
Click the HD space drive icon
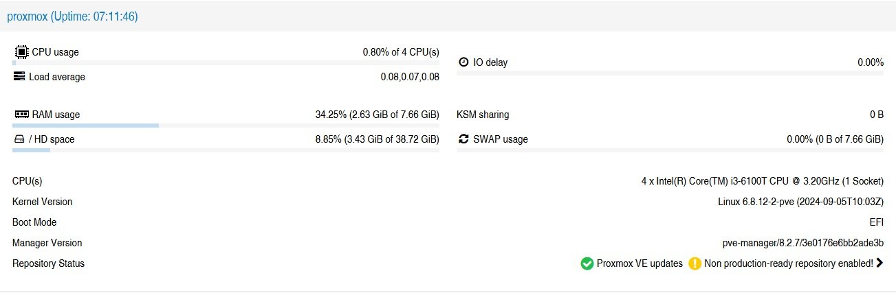[x=19, y=139]
